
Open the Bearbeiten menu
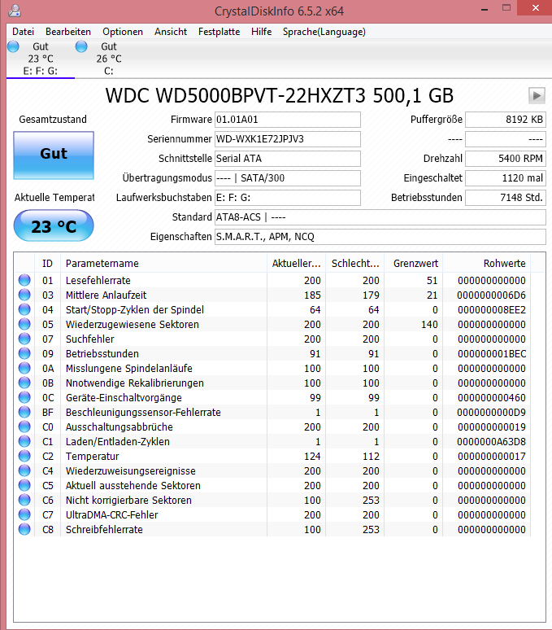(68, 32)
